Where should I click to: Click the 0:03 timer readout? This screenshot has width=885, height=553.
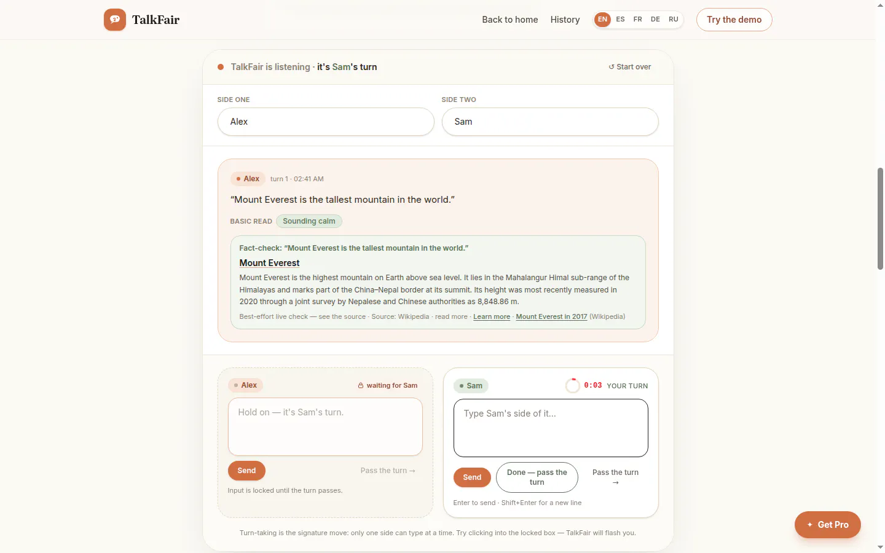coord(593,385)
